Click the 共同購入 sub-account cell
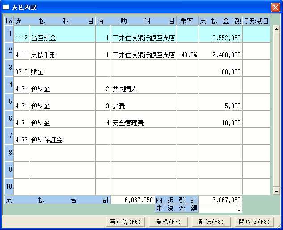This screenshot has width=283, height=230. [143, 89]
